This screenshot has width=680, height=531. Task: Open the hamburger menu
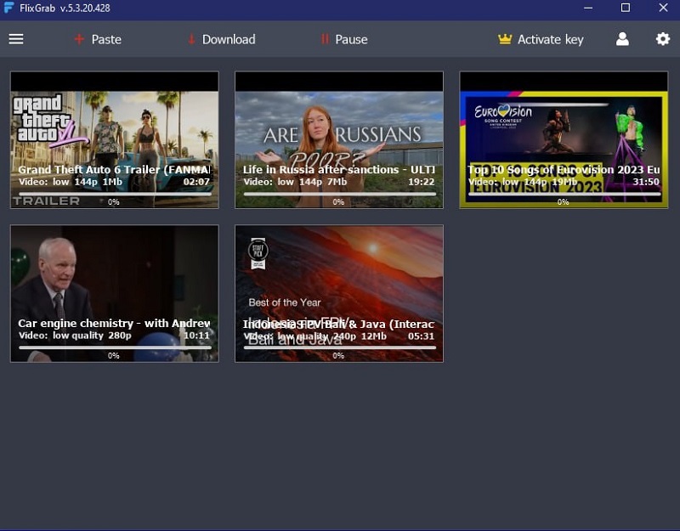click(x=16, y=39)
